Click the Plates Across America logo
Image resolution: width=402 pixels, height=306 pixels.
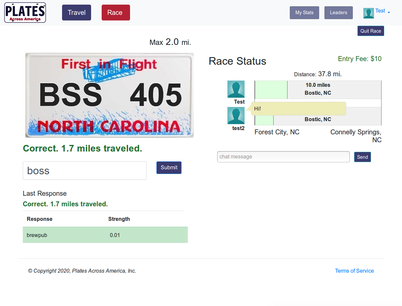[x=25, y=13]
